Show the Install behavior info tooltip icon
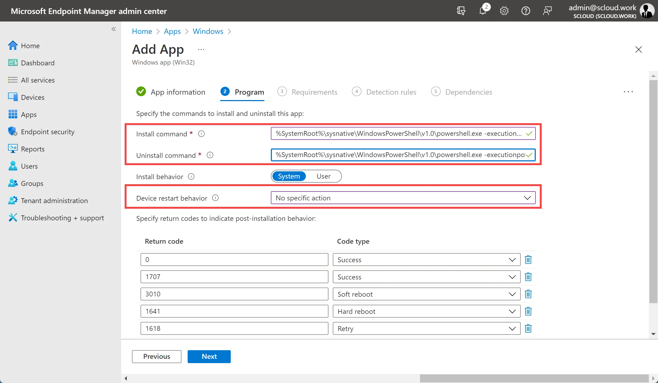Image resolution: width=658 pixels, height=383 pixels. click(x=191, y=176)
